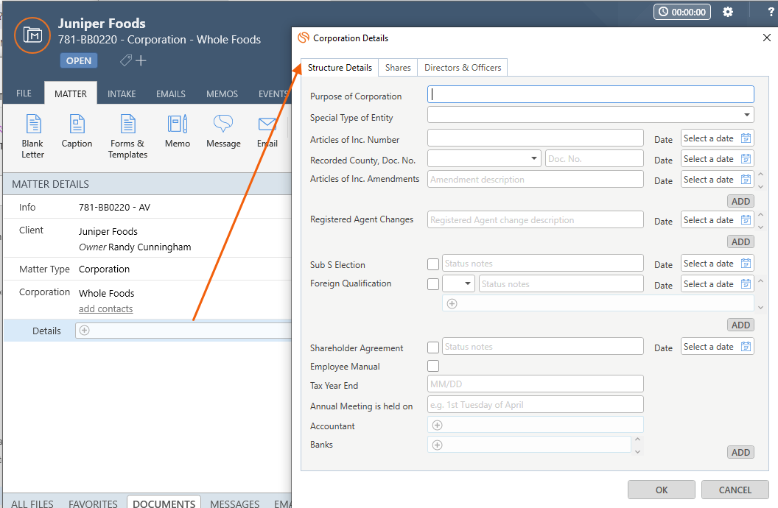Open Forms & Templates
This screenshot has width=778, height=508.
tap(128, 135)
